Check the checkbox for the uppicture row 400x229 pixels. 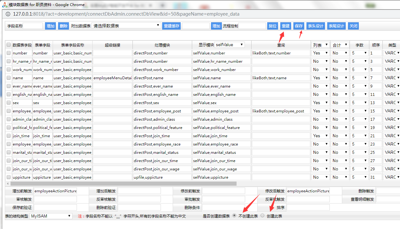click(9, 177)
